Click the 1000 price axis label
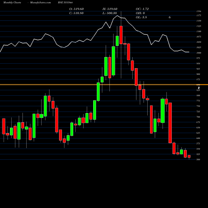The width and height of the screenshot is (208, 208). point(199,53)
